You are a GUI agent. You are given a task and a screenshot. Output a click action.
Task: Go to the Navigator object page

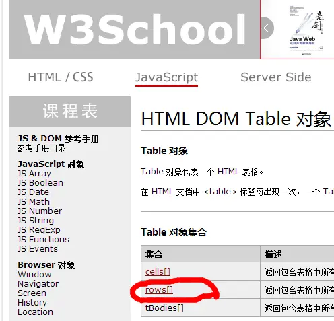point(38,284)
